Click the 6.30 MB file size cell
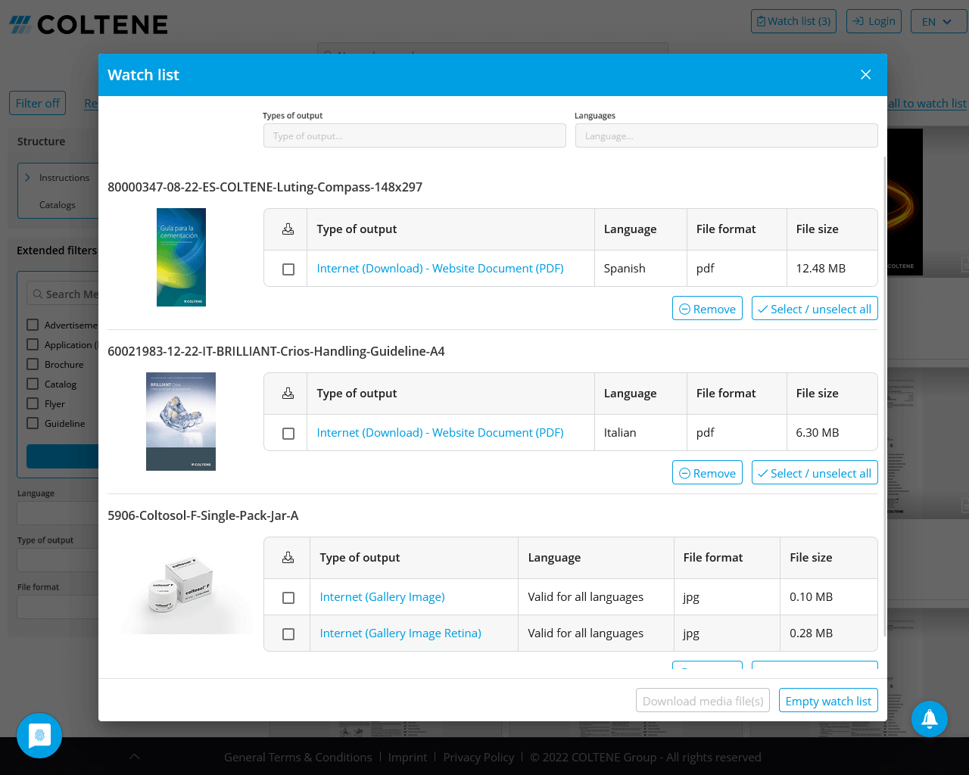 click(x=832, y=433)
